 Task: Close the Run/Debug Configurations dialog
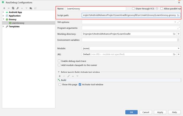pyautogui.click(x=179, y=2)
